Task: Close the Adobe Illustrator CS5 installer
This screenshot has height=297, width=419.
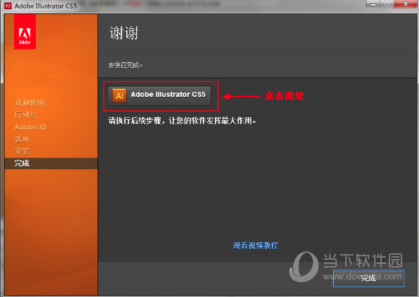Action: 405,4
